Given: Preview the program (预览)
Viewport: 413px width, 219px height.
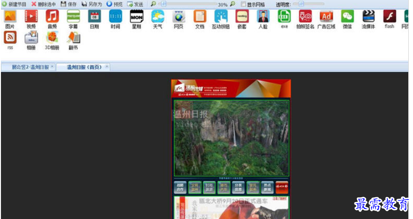Looking at the screenshot, I should (114, 4).
